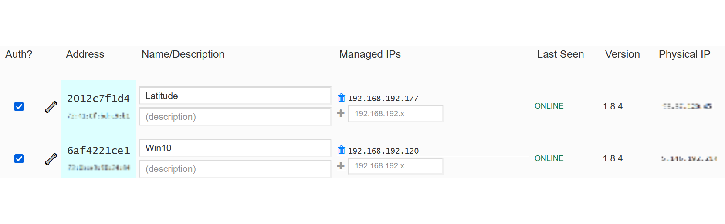Toggle Auth checkbox for member 6af4221ce1
This screenshot has width=725, height=224.
[19, 159]
